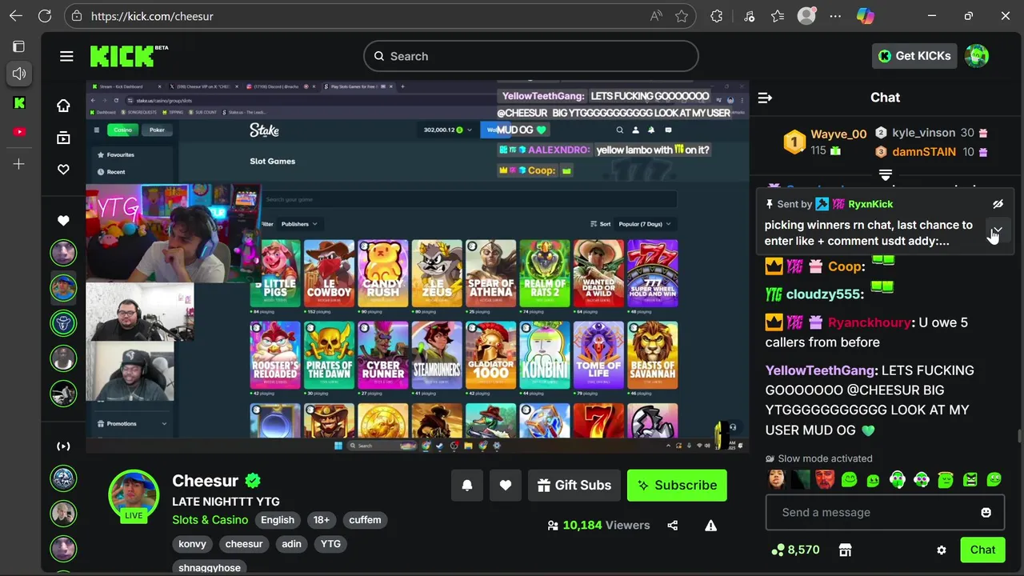Image resolution: width=1024 pixels, height=576 pixels.
Task: Toggle notification bell for Cheesur
Action: click(x=467, y=485)
